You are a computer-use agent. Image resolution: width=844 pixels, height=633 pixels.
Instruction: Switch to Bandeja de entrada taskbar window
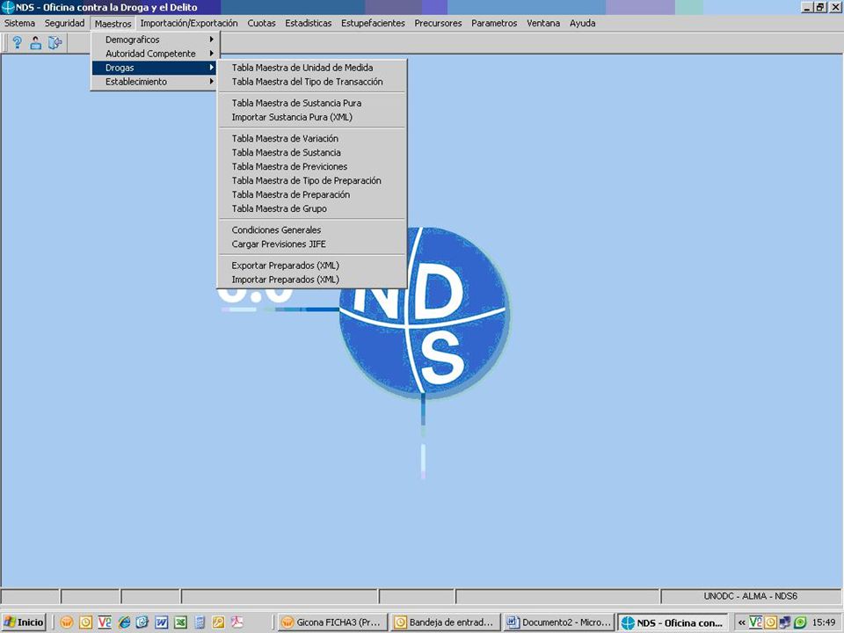pyautogui.click(x=446, y=622)
